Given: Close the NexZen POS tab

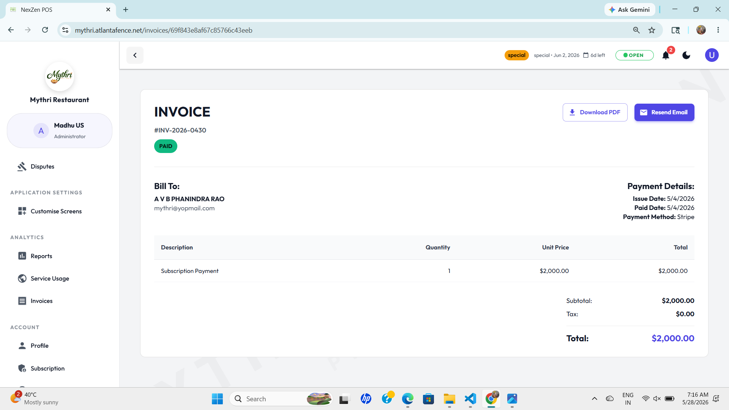Looking at the screenshot, I should [x=108, y=9].
